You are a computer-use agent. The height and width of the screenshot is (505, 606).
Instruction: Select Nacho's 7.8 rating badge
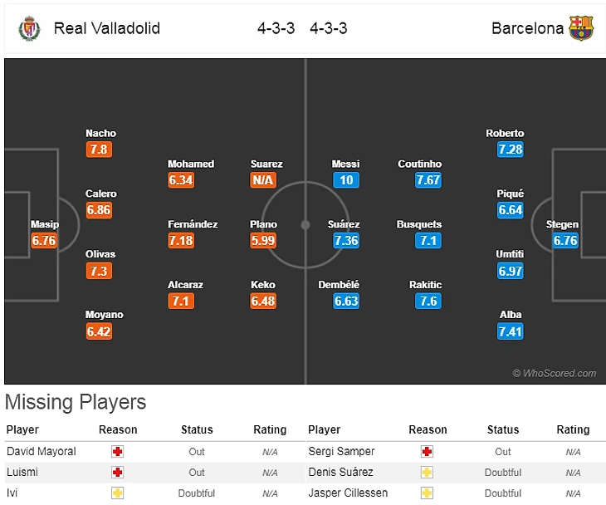click(x=99, y=150)
